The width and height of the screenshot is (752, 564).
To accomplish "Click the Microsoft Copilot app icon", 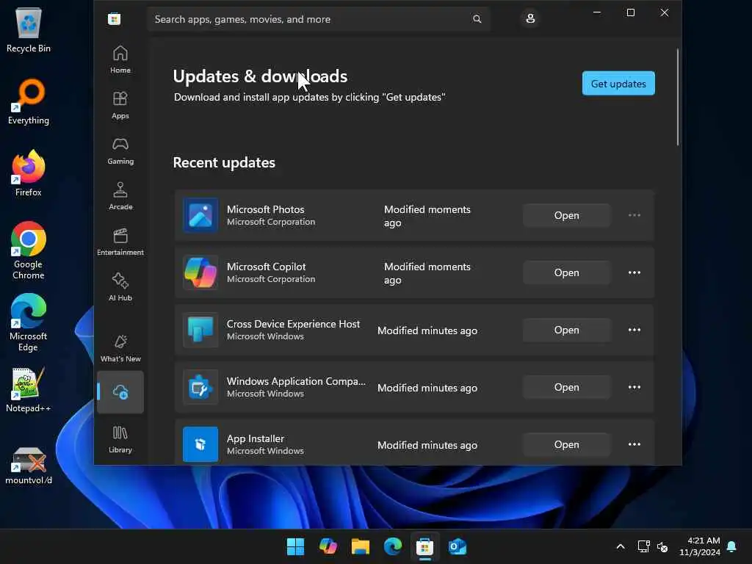I will [x=200, y=272].
